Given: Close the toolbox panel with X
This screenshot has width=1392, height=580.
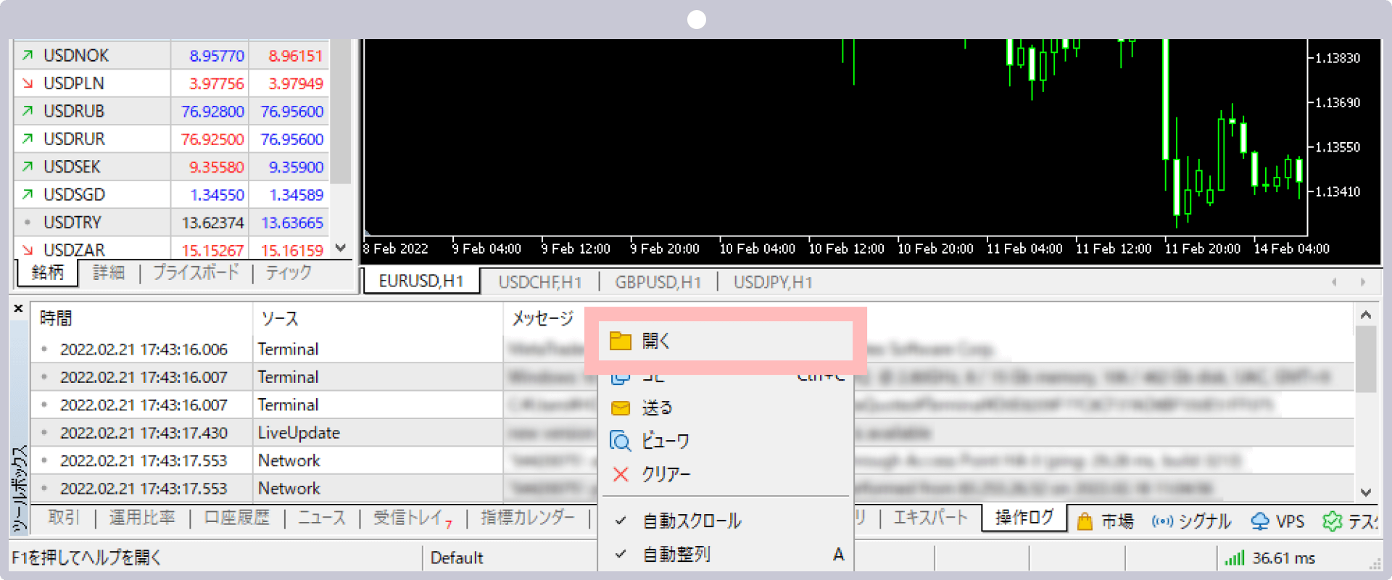Looking at the screenshot, I should pyautogui.click(x=19, y=309).
